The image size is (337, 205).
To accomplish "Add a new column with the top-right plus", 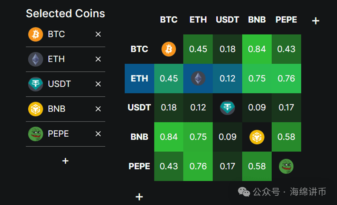I will [x=316, y=21].
